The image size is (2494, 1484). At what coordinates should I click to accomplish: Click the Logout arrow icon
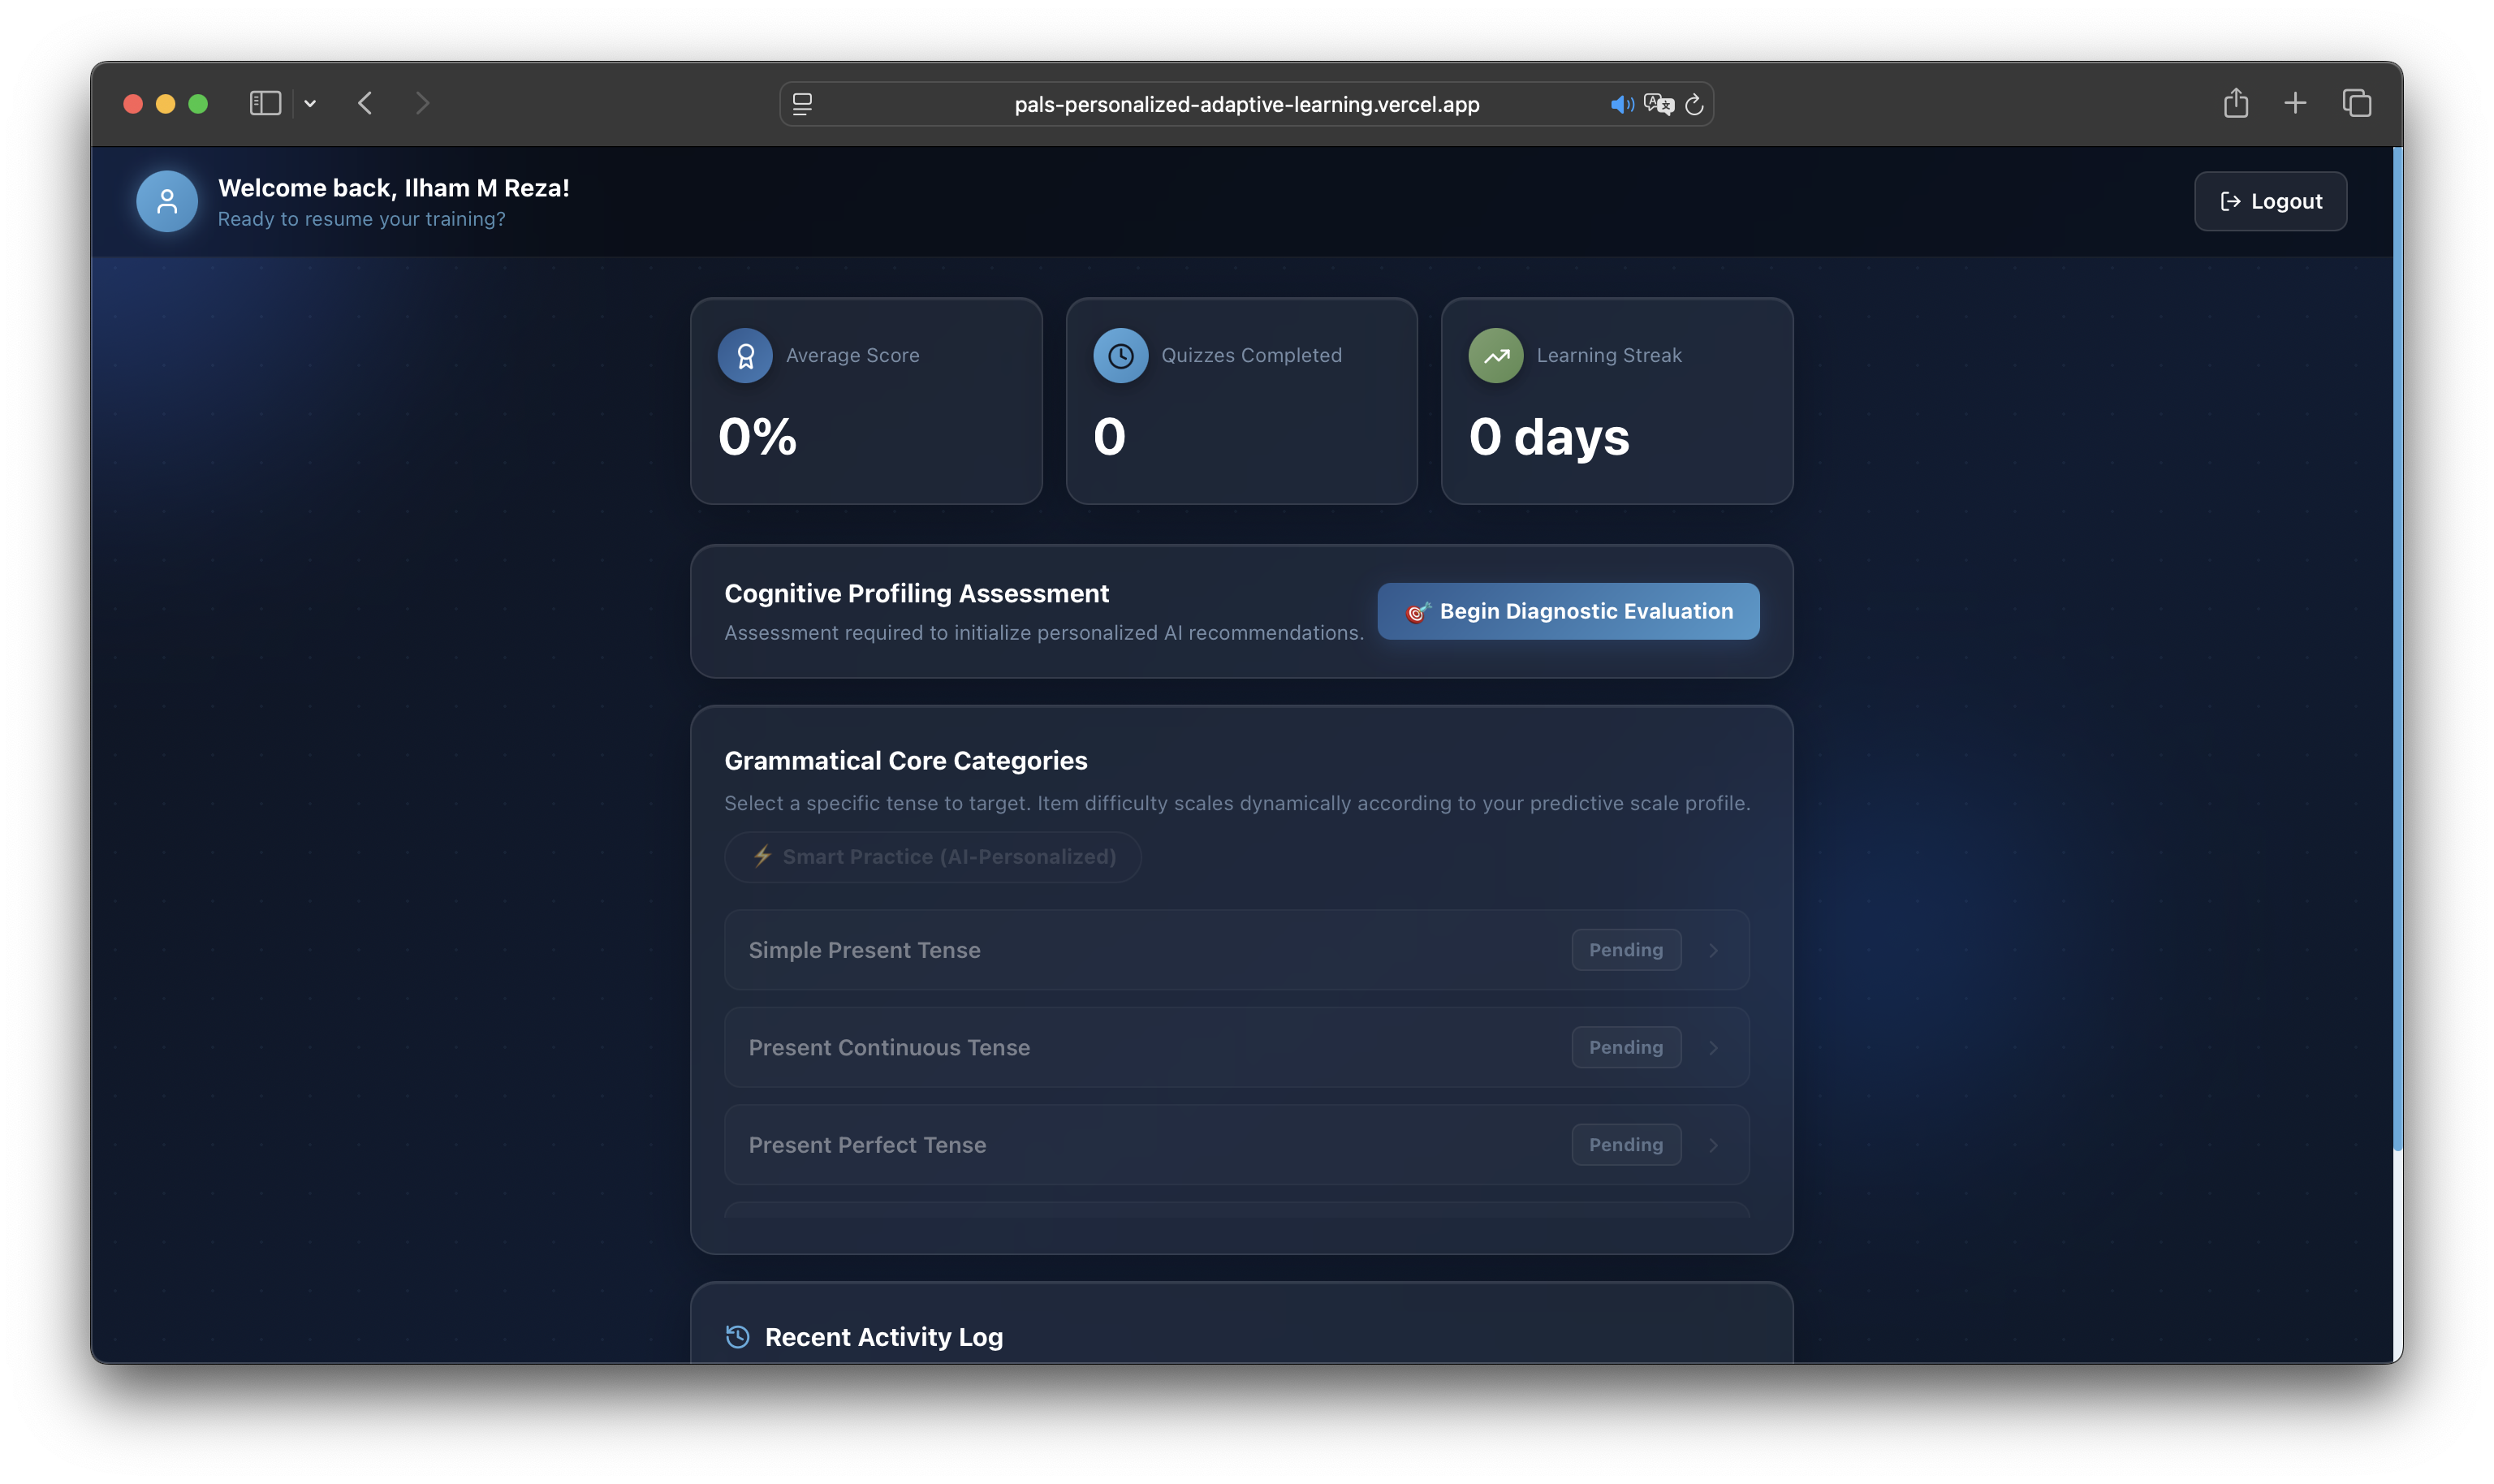2230,201
